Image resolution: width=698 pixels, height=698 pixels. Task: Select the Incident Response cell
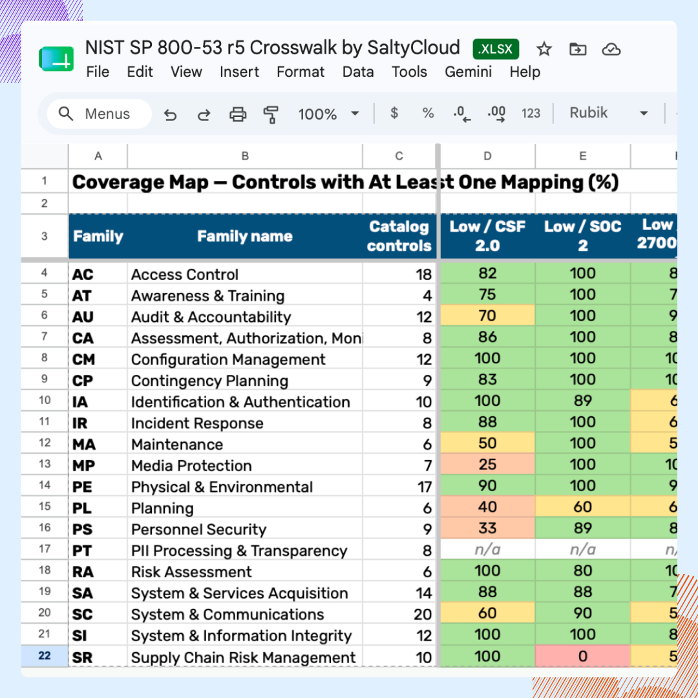[x=245, y=423]
